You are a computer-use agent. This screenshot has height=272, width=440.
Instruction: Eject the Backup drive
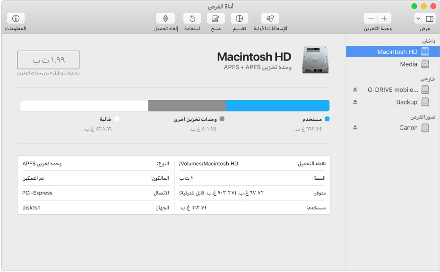click(355, 102)
